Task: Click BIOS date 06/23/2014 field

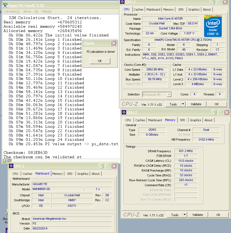Action: pyautogui.click(x=72, y=228)
